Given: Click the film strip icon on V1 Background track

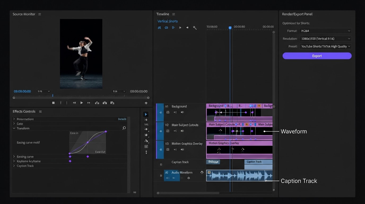Looking at the screenshot, I should [x=168, y=112].
